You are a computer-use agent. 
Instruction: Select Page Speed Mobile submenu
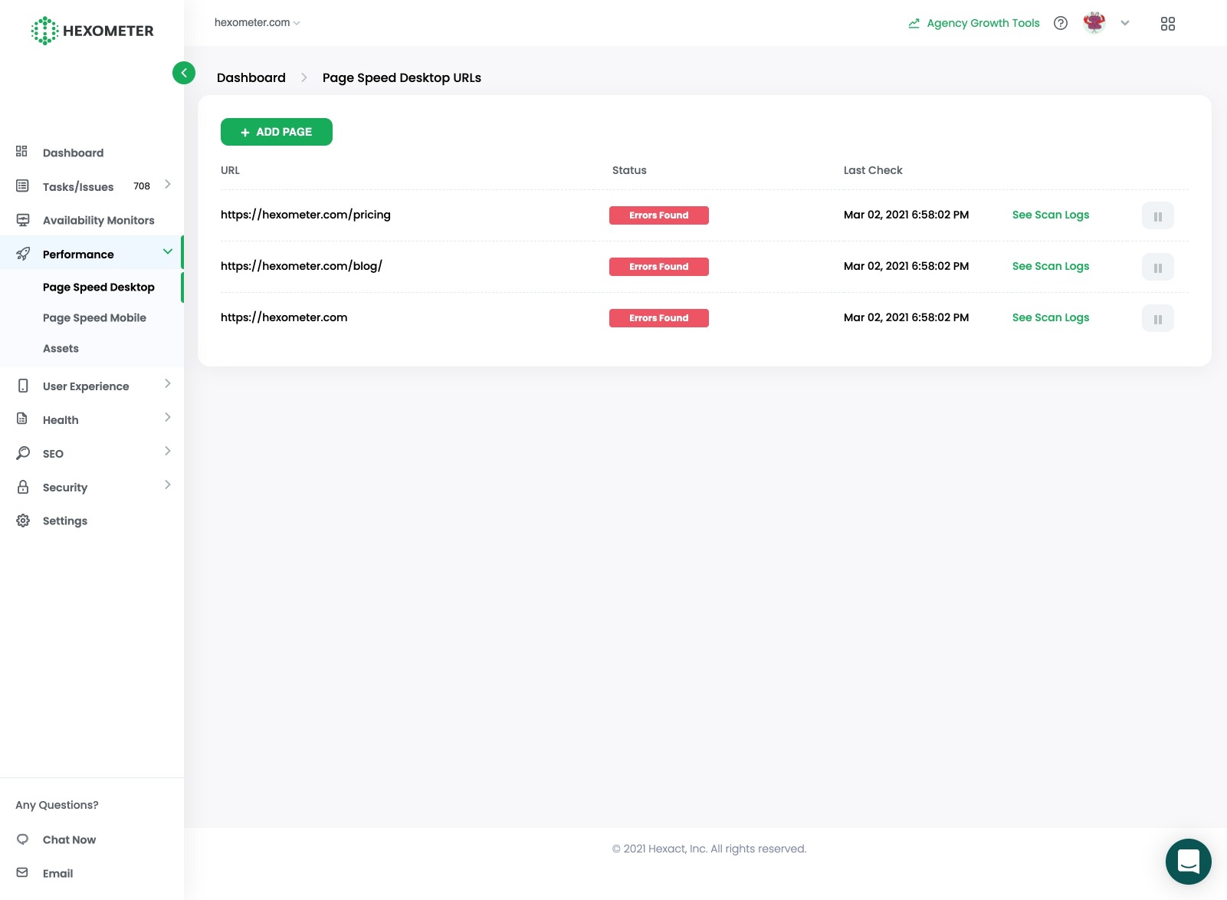click(94, 318)
